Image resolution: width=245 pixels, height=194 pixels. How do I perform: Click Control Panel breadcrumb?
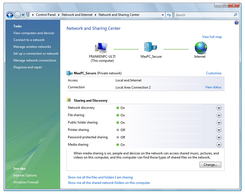coord(46,15)
